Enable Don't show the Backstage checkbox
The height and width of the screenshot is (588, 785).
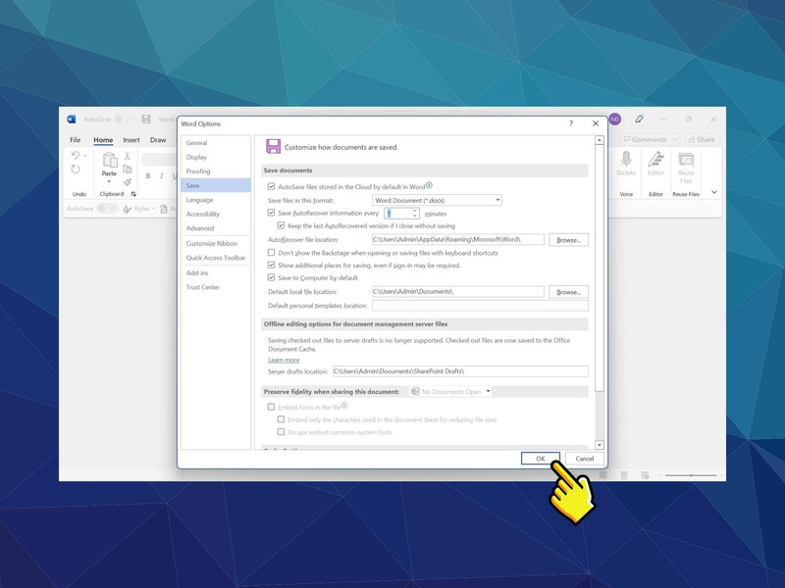click(x=272, y=253)
